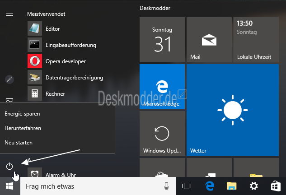Open the Lokale Uhrzeit clock tile

pyautogui.click(x=256, y=40)
